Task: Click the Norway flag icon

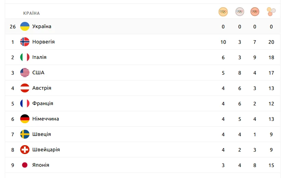Action: pos(25,42)
